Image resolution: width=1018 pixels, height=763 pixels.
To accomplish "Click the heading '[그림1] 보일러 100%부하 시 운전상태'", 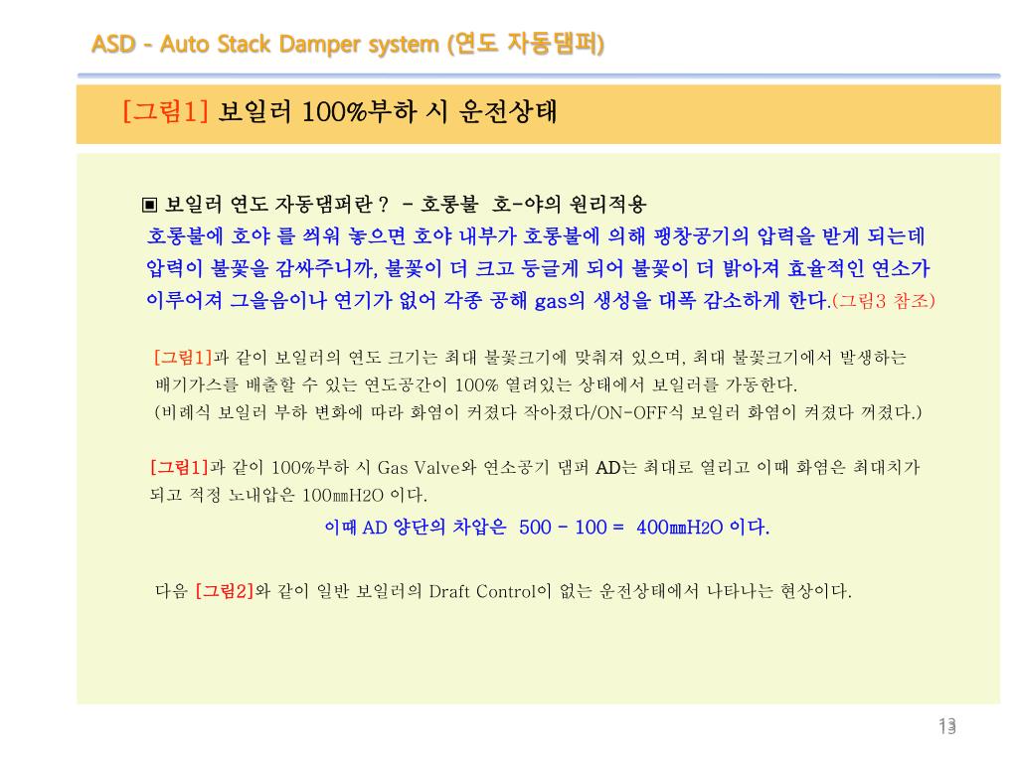I will 340,111.
